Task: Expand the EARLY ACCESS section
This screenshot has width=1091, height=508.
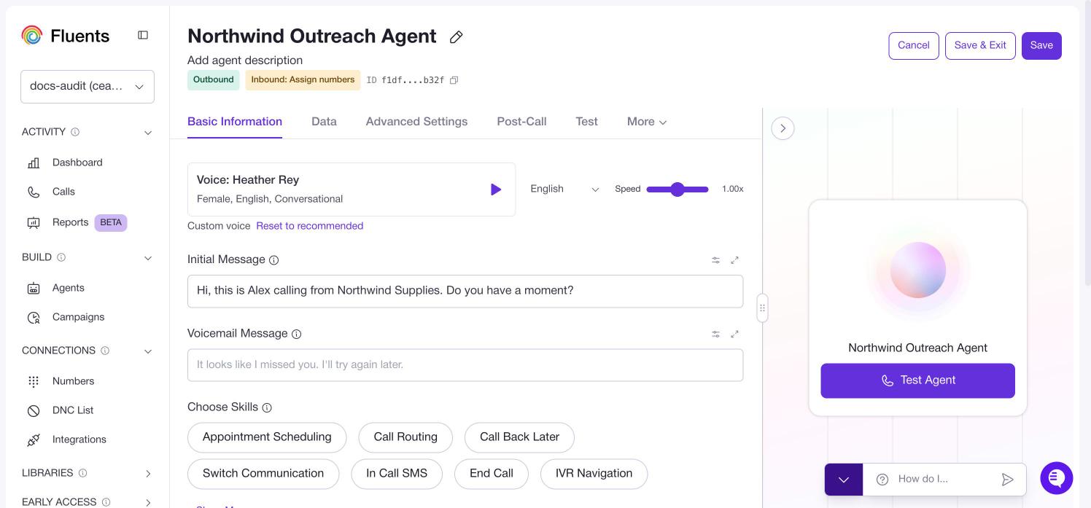Action: 148,502
